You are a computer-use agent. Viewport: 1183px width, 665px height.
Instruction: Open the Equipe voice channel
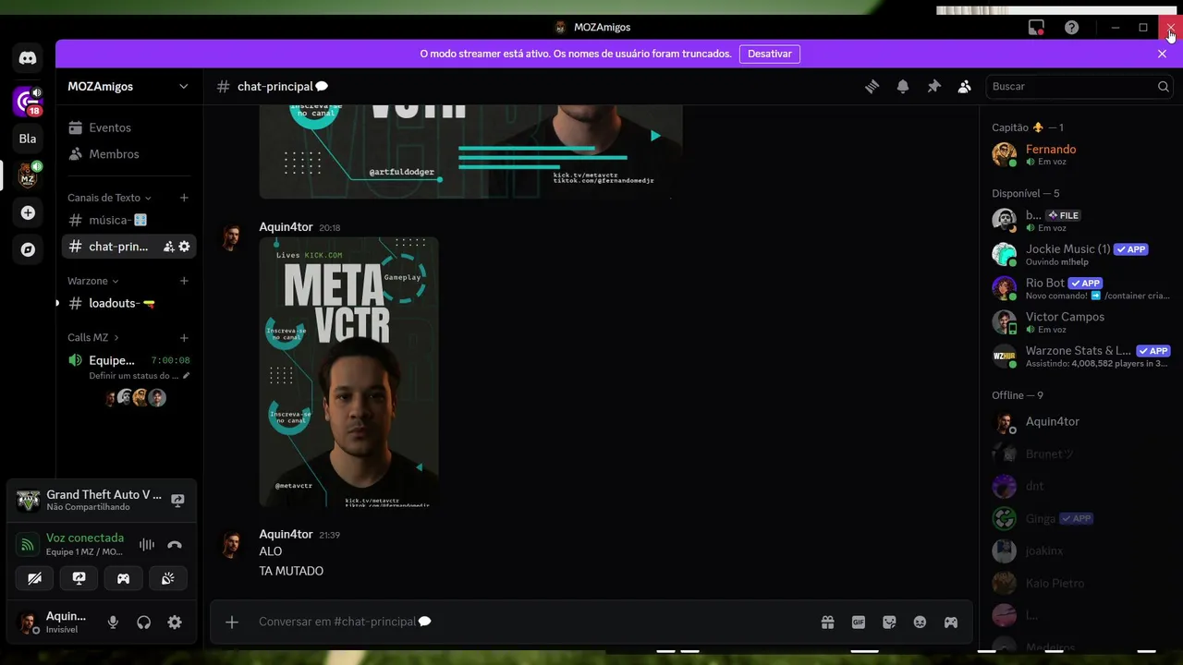coord(129,360)
